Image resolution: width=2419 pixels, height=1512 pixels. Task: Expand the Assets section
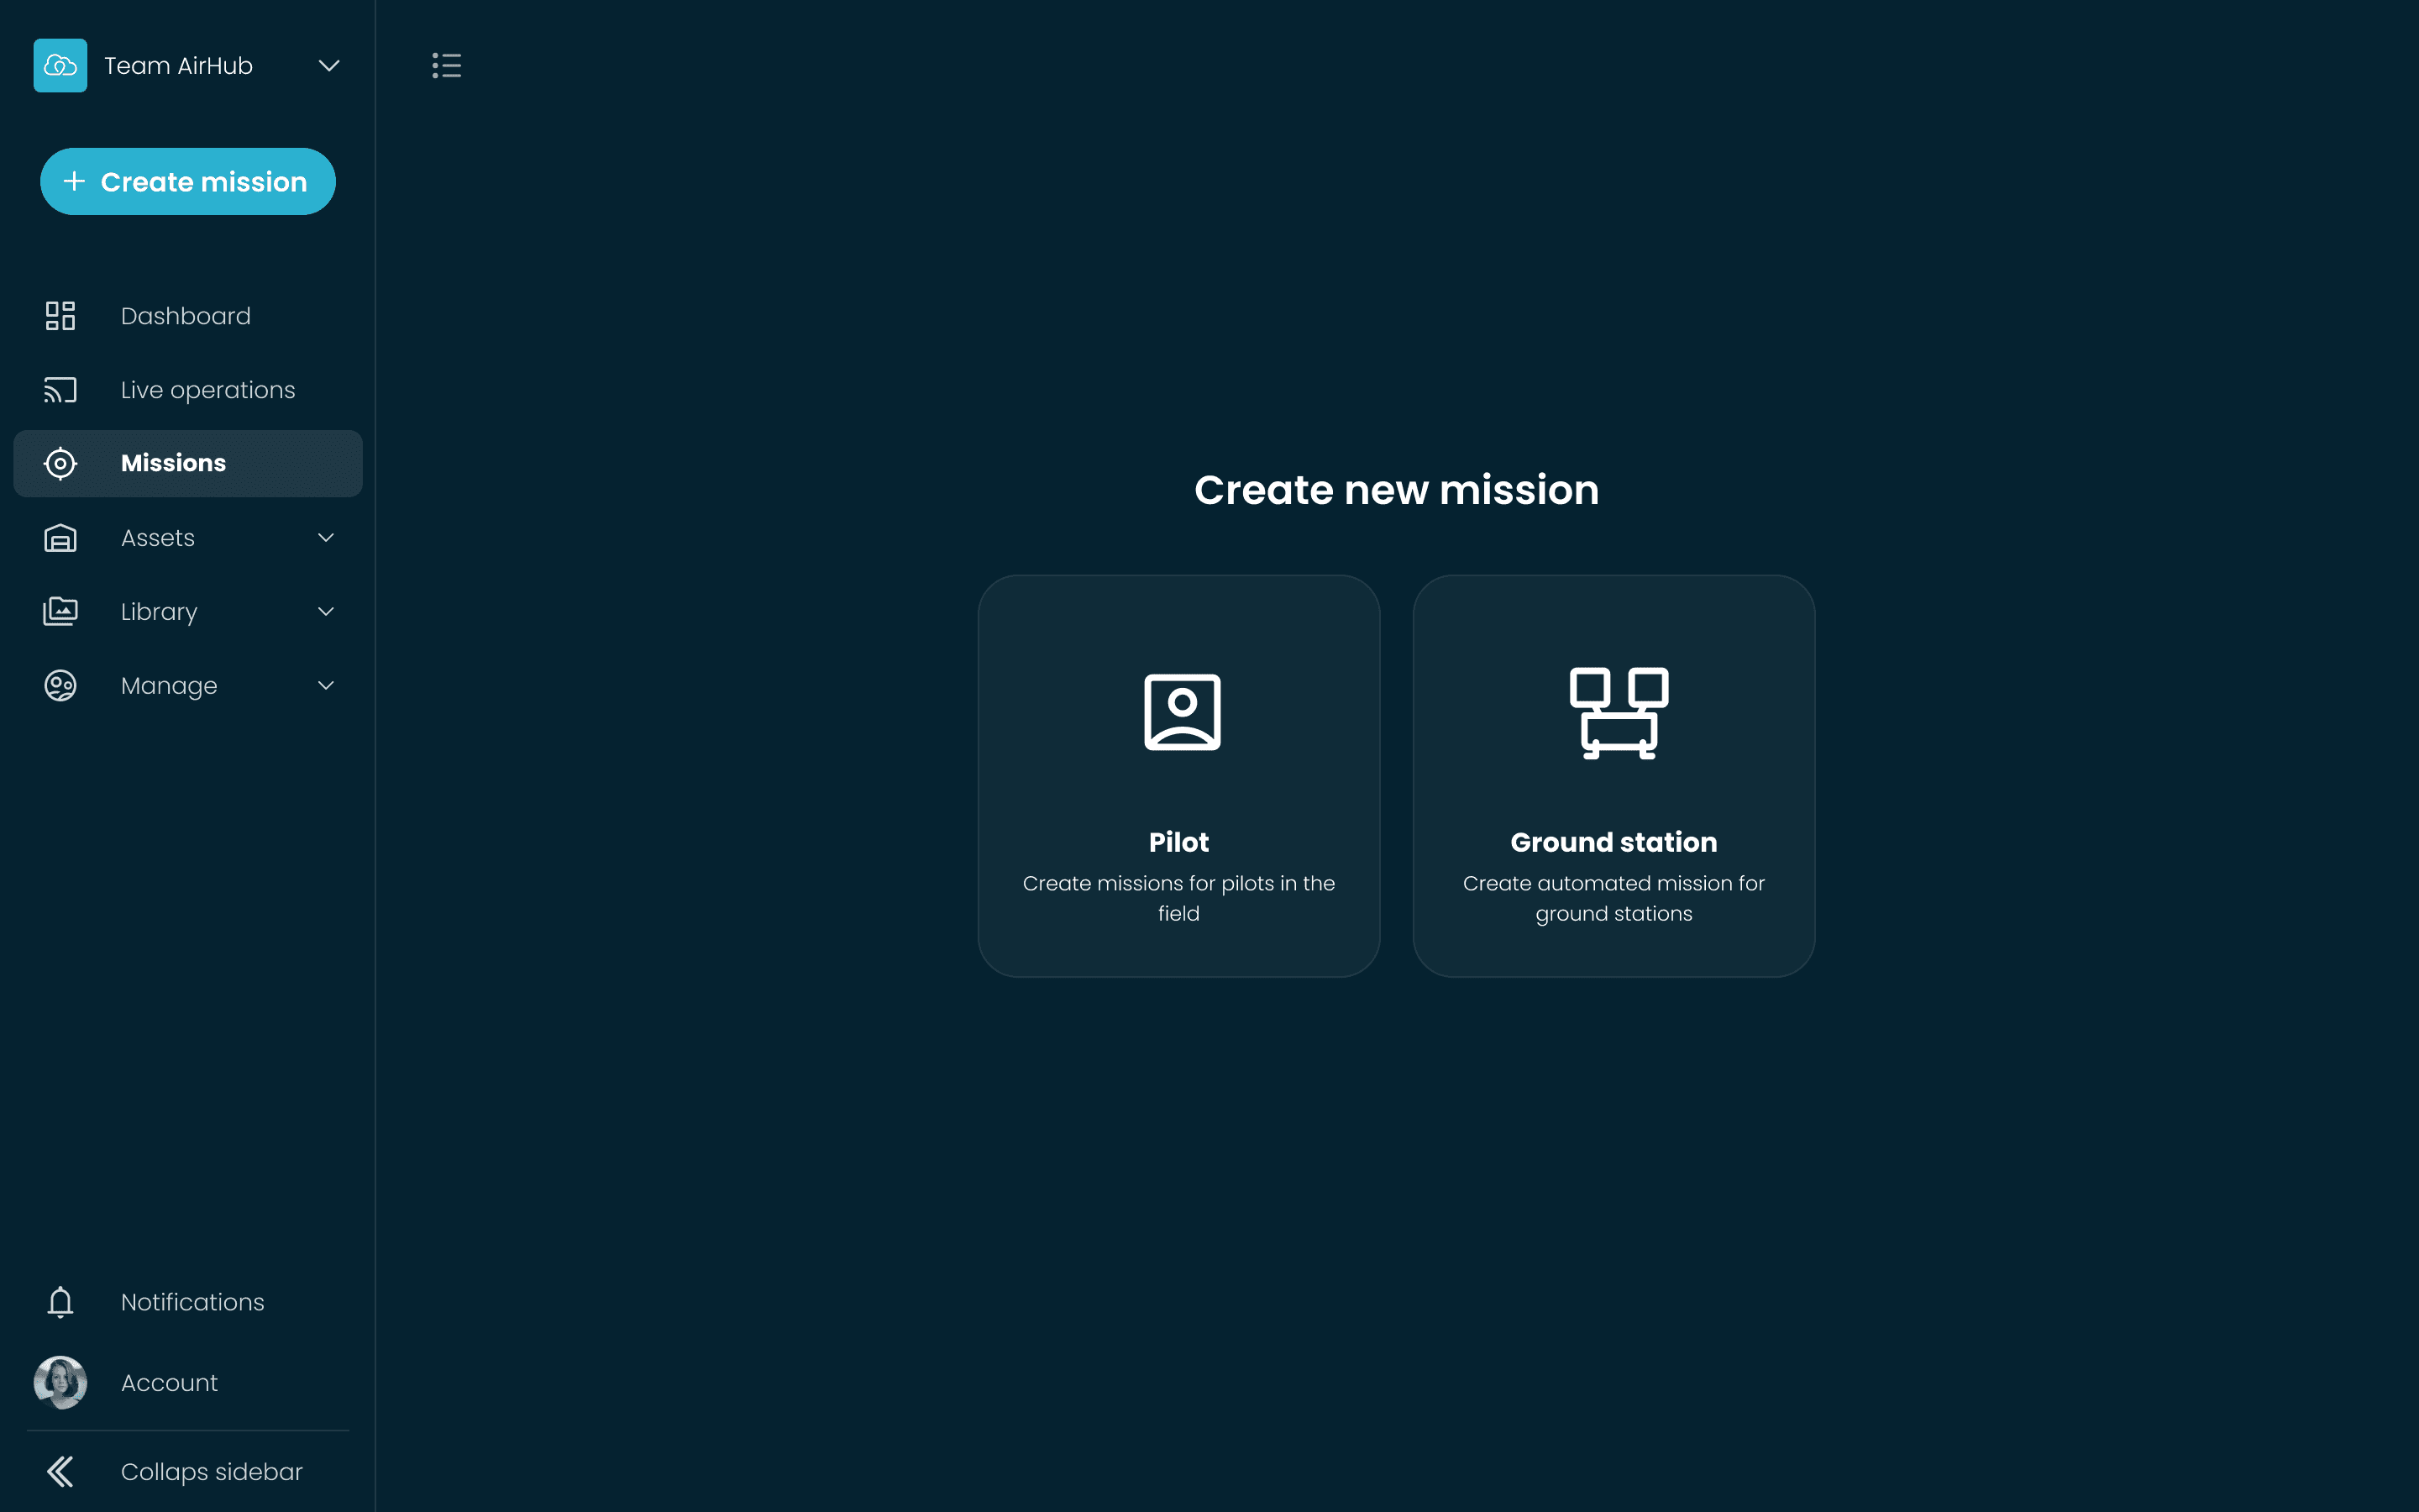click(325, 537)
